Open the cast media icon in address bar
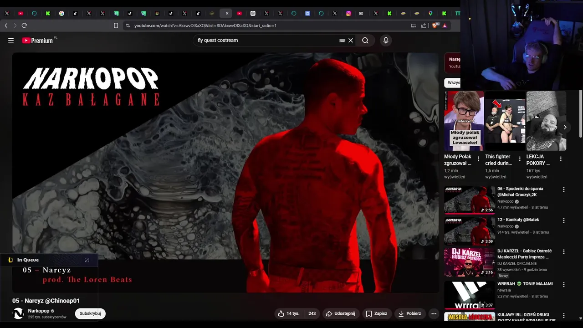 tap(414, 26)
